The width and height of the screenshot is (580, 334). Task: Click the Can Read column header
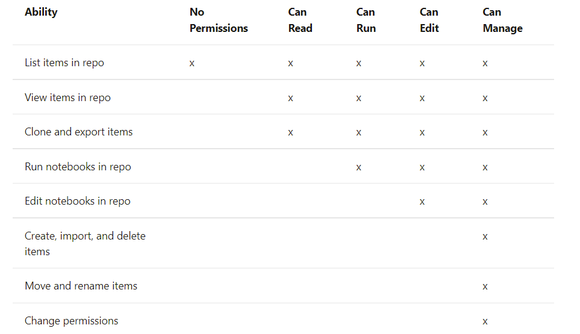(301, 20)
